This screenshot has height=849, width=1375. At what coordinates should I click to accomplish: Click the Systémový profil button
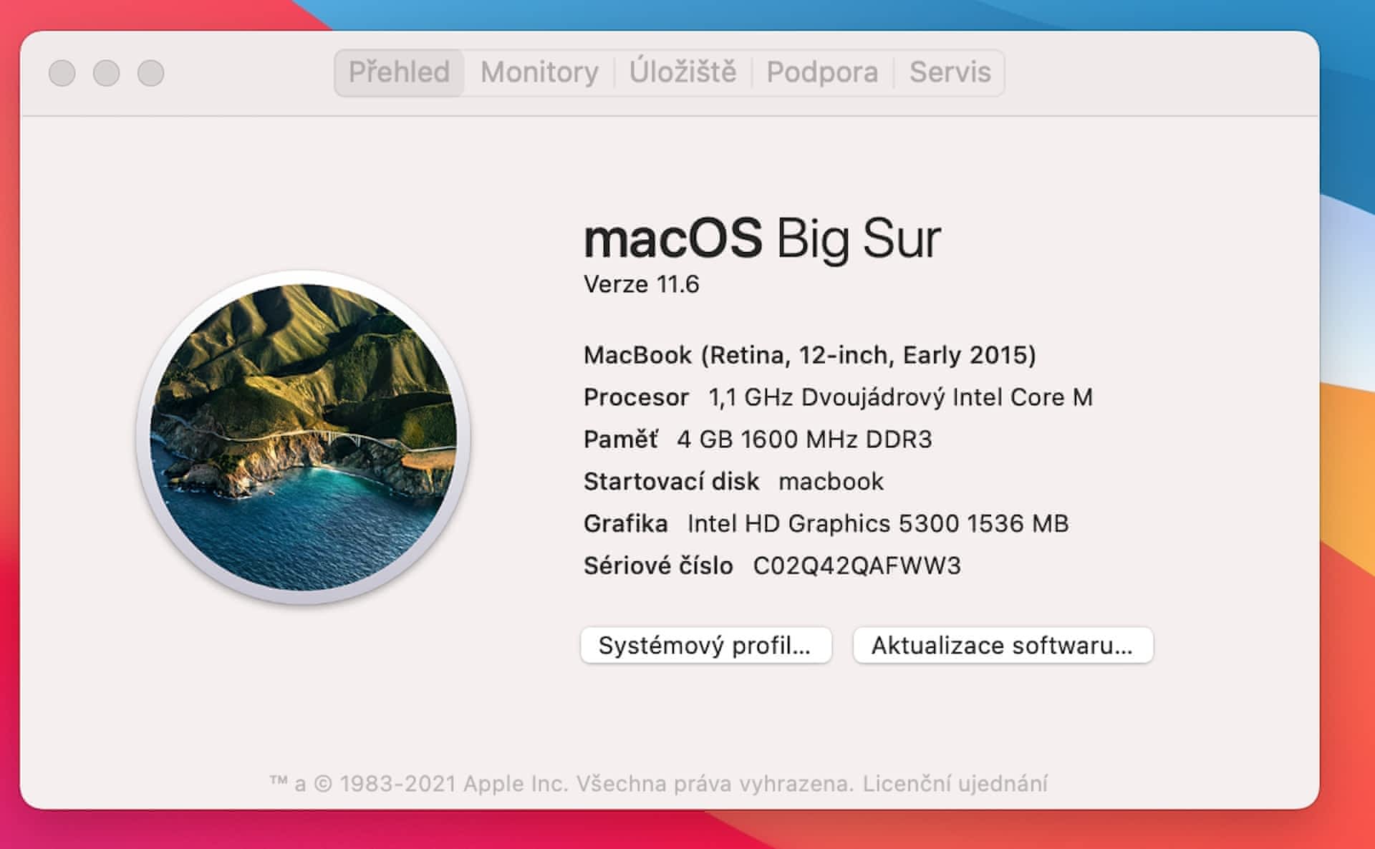point(705,646)
